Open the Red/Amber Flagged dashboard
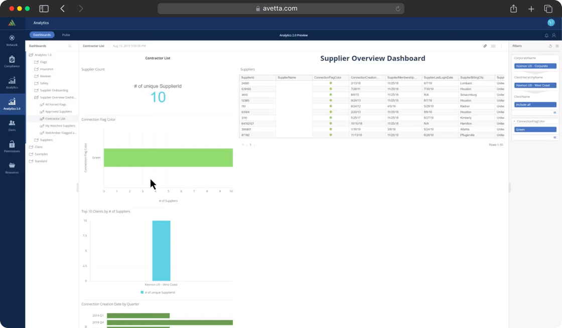 pos(61,133)
